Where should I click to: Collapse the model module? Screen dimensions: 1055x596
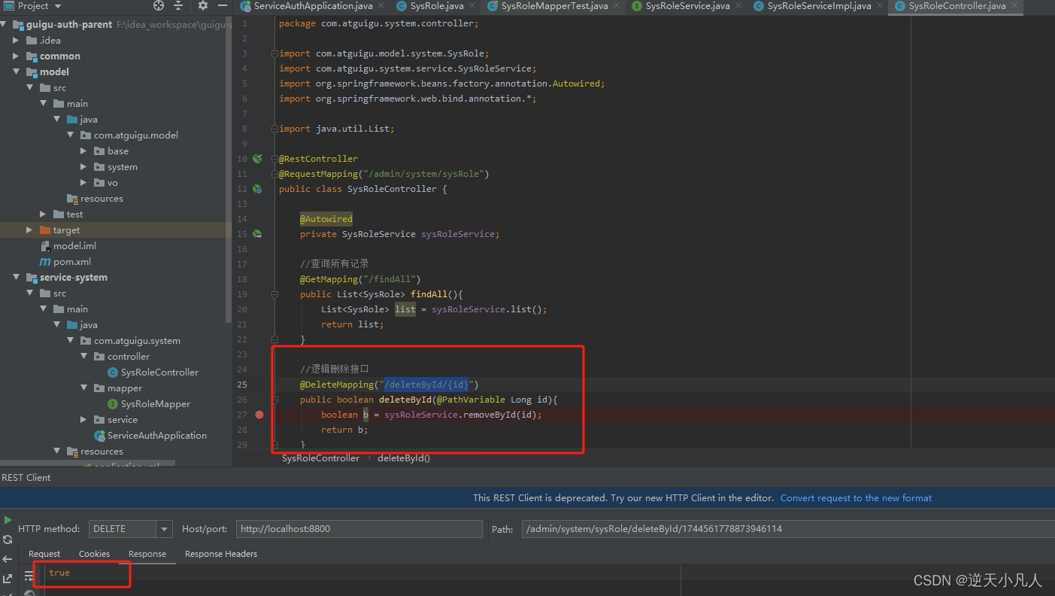(17, 72)
